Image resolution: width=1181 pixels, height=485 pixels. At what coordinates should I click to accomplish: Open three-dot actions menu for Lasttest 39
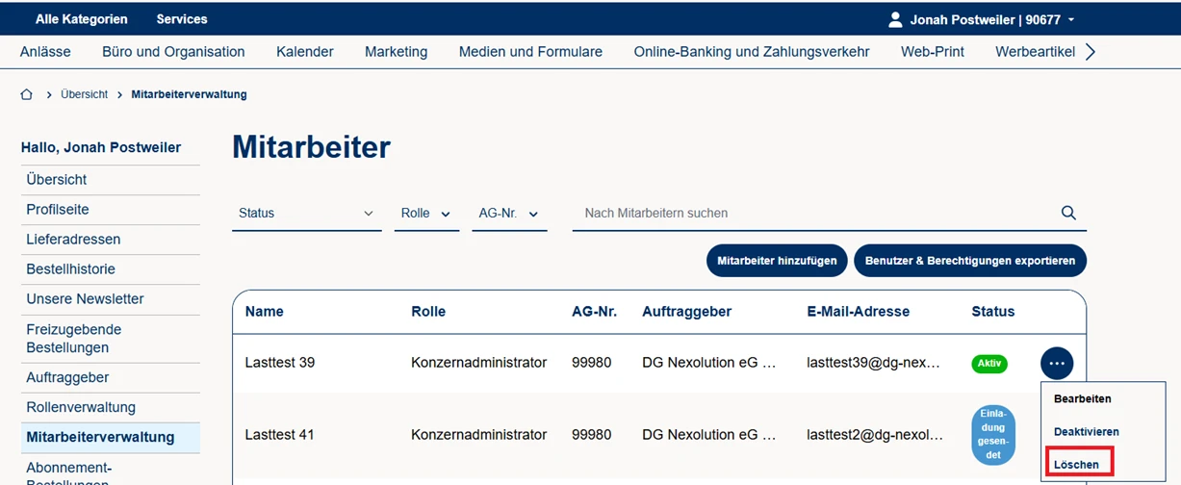point(1056,363)
